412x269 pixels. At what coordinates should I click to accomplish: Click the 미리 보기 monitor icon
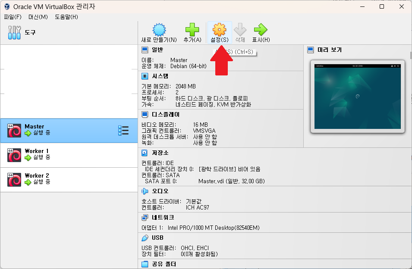311,50
